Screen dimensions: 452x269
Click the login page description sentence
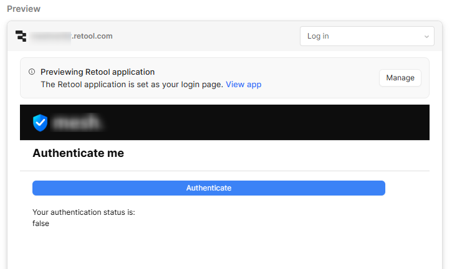click(x=132, y=85)
